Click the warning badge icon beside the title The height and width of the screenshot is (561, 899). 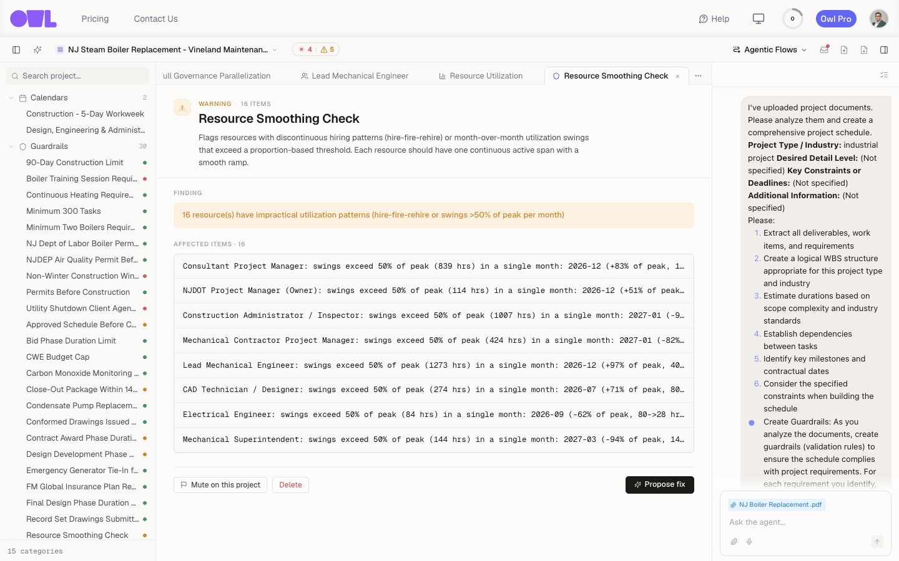click(182, 107)
